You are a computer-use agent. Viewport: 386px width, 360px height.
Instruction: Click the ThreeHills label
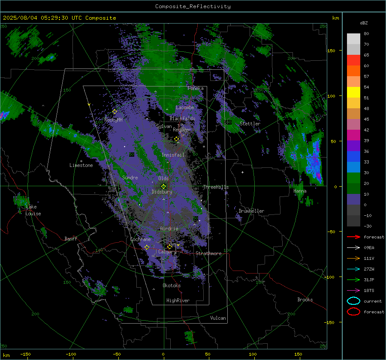(x=216, y=187)
